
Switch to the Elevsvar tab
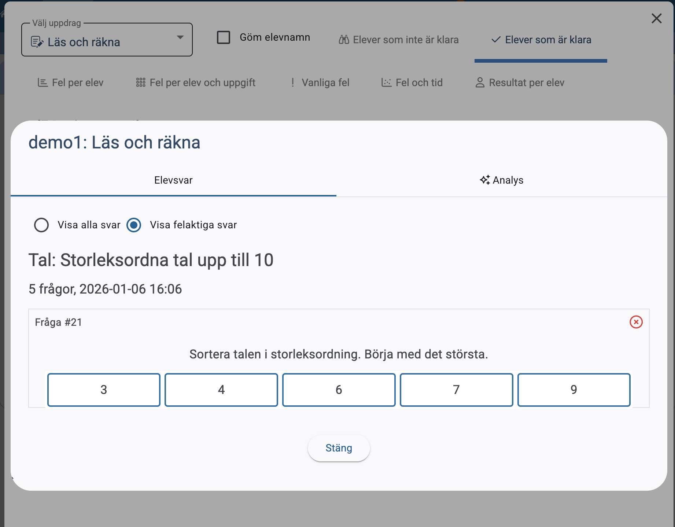[173, 180]
